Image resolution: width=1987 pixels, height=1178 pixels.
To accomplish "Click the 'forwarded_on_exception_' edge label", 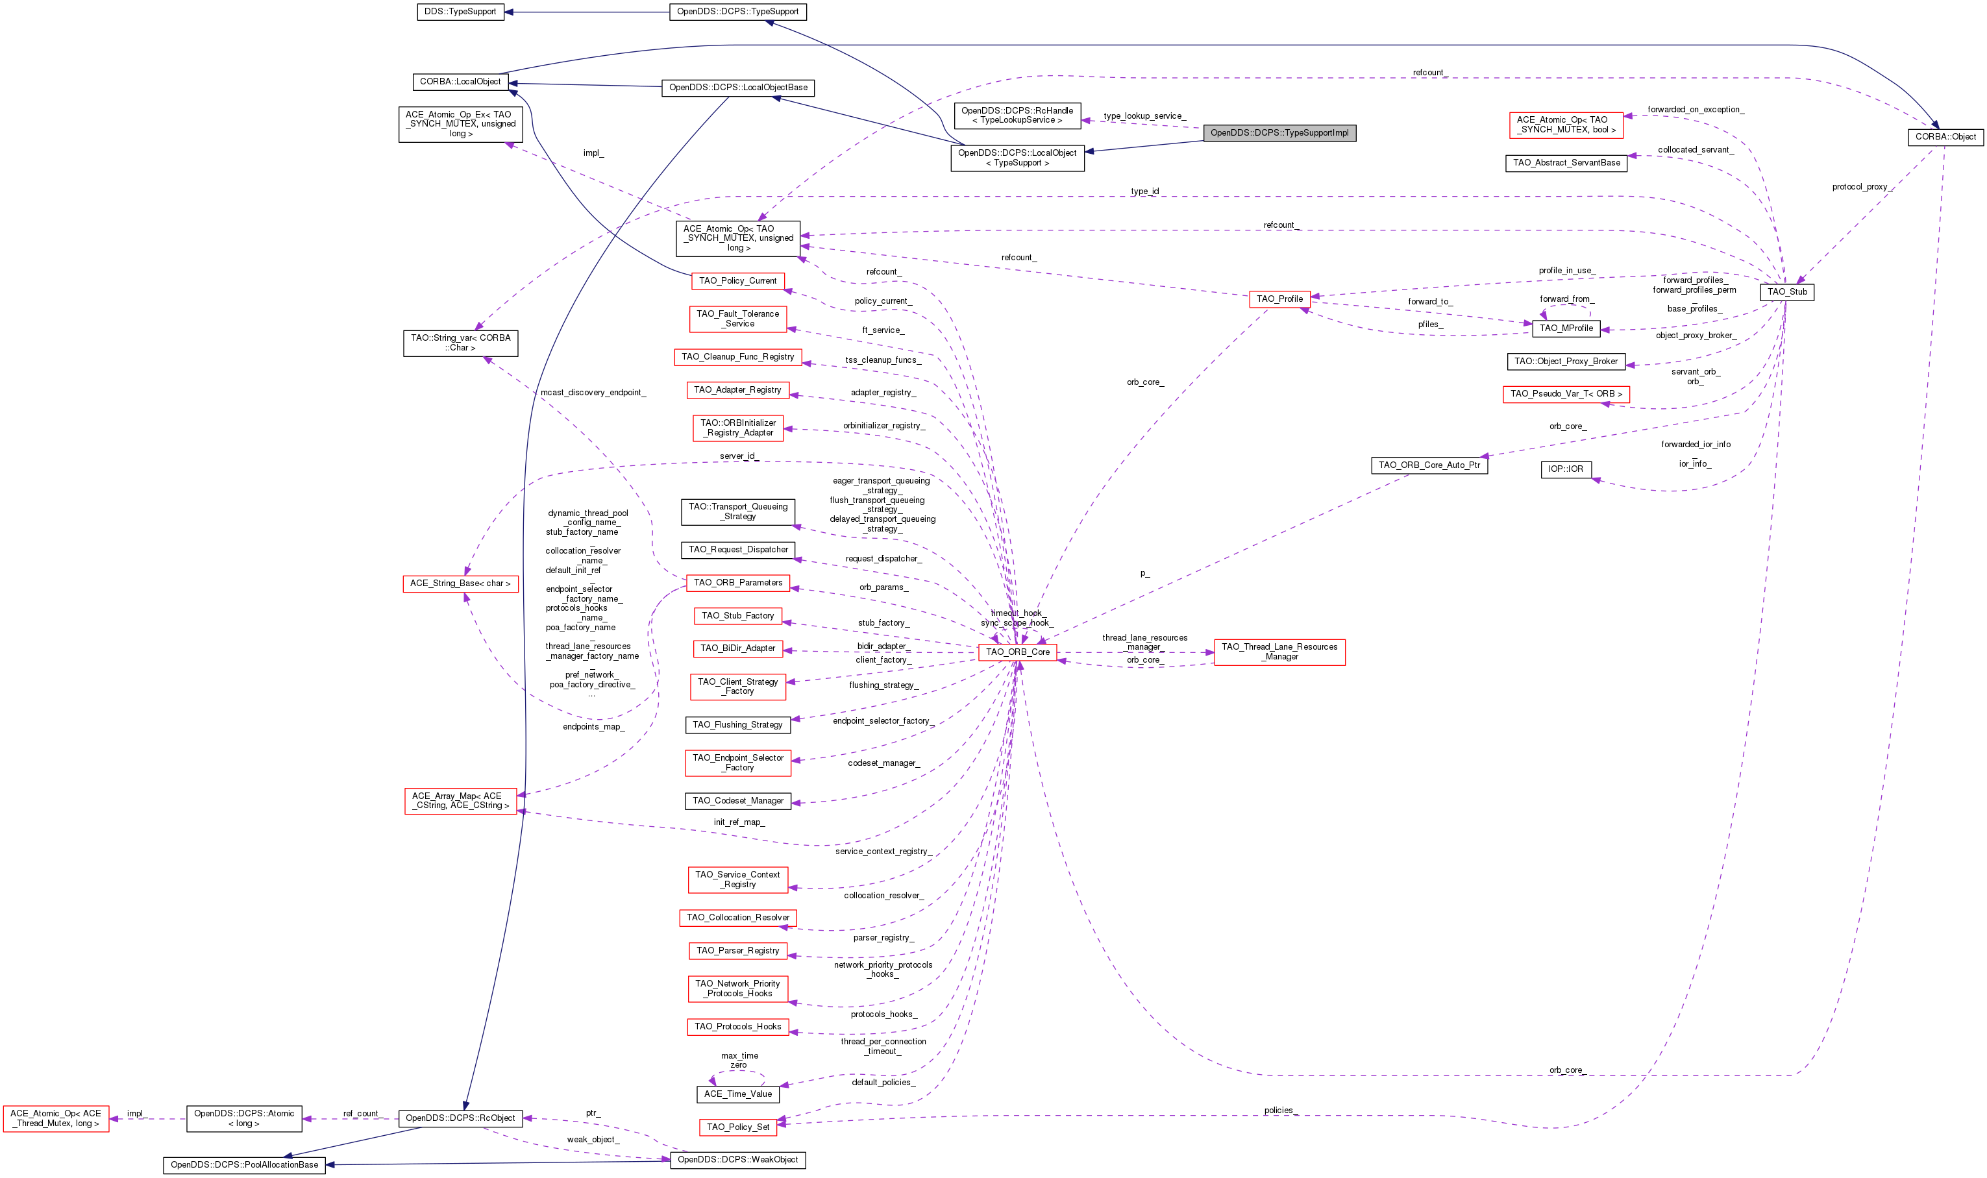I will (1695, 110).
